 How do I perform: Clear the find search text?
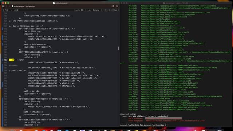[82, 10]
